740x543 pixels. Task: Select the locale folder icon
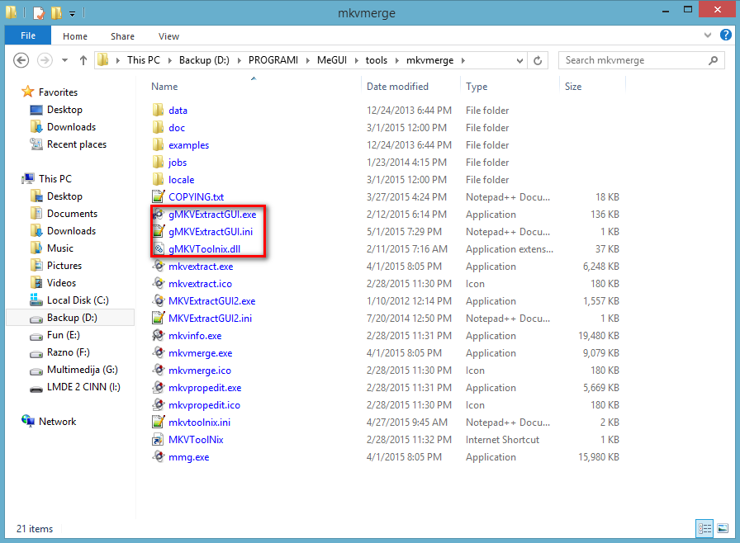point(158,179)
